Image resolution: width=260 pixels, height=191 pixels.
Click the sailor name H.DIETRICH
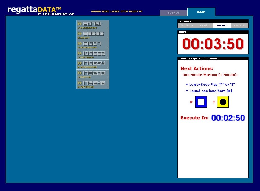[x=86, y=87]
